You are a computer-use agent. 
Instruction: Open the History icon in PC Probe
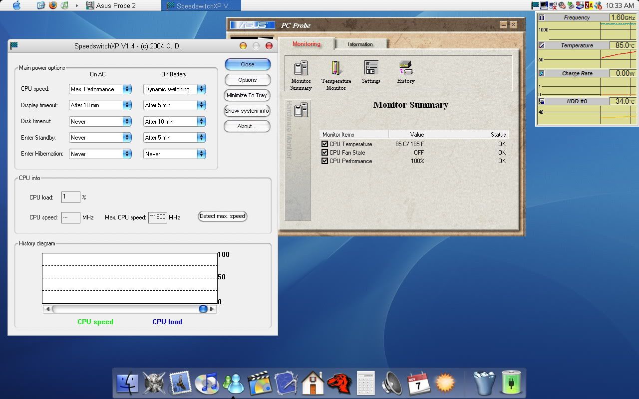pyautogui.click(x=405, y=68)
